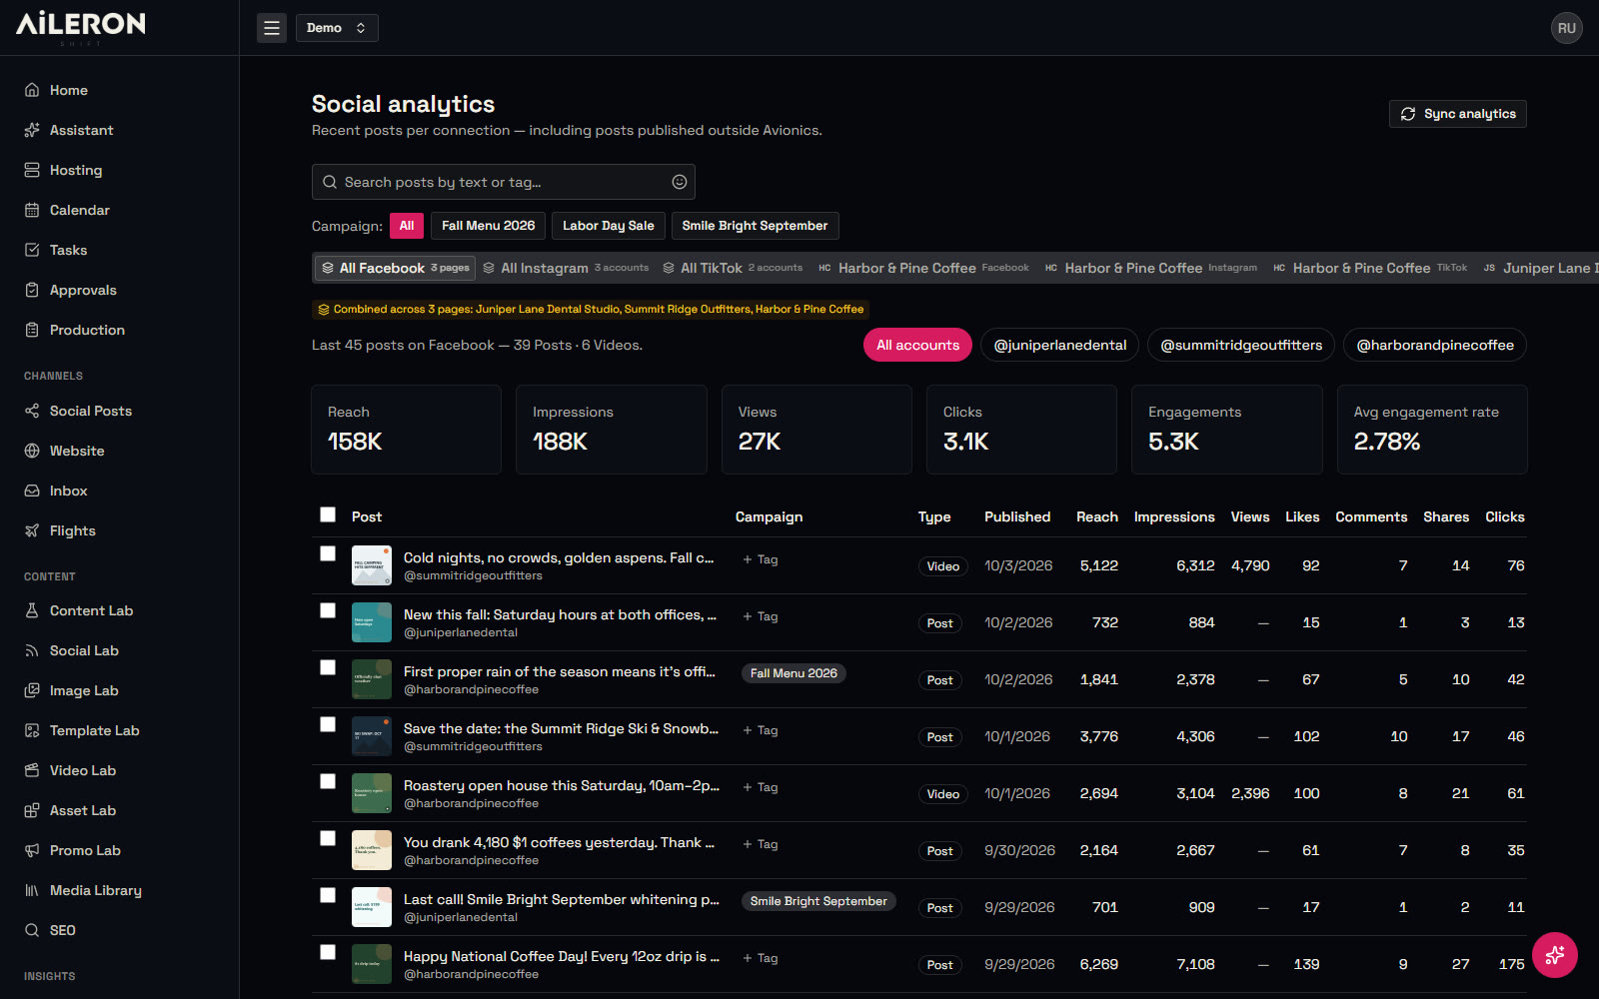Click the Flights plane icon

click(x=32, y=530)
